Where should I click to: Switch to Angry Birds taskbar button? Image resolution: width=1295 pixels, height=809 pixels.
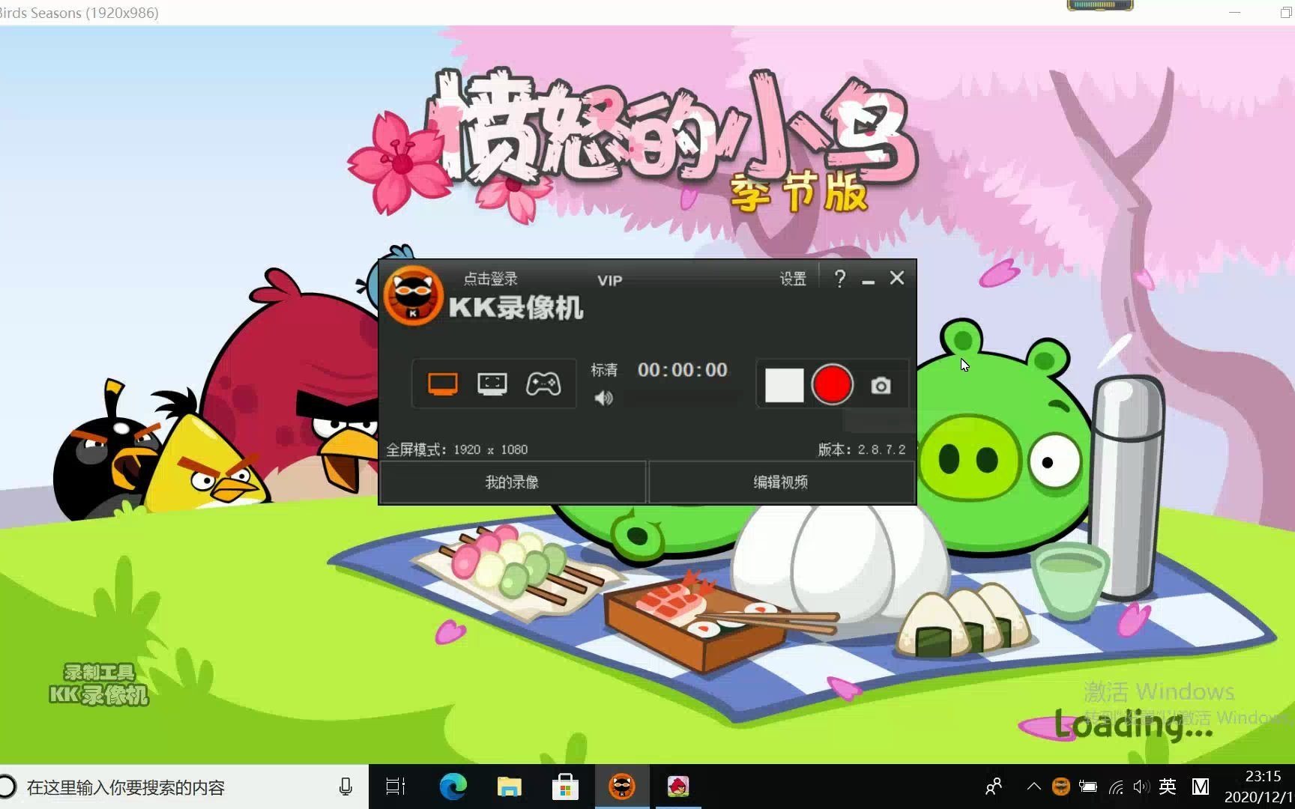click(678, 787)
